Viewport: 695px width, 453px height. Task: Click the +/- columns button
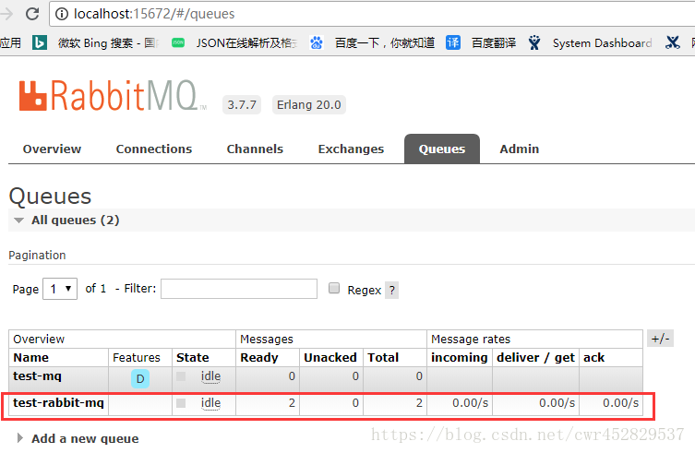point(660,339)
